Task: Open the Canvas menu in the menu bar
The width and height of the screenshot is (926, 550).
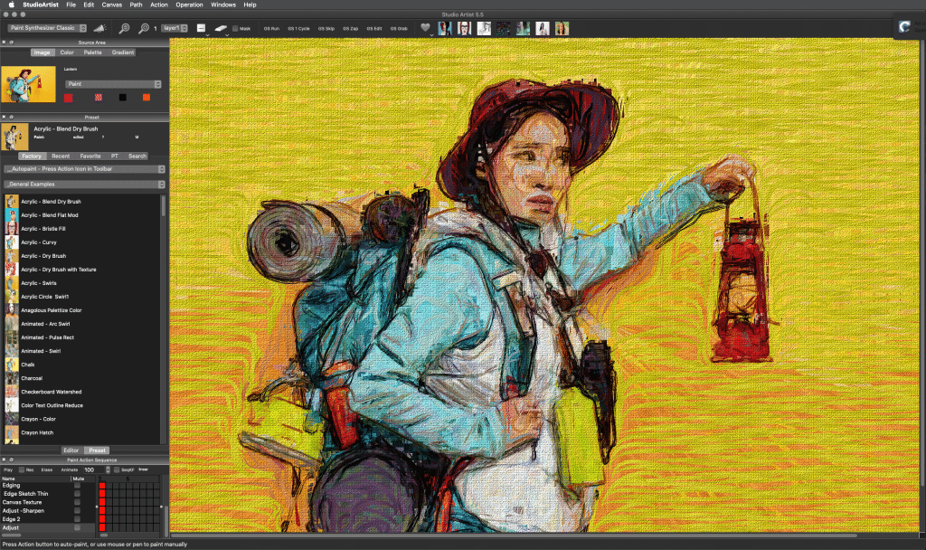Action: (111, 5)
